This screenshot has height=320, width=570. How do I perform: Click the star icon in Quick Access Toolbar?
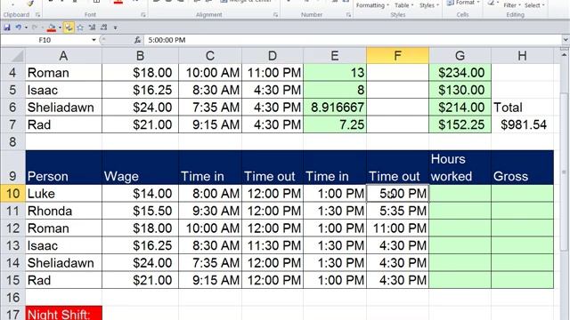[x=80, y=28]
